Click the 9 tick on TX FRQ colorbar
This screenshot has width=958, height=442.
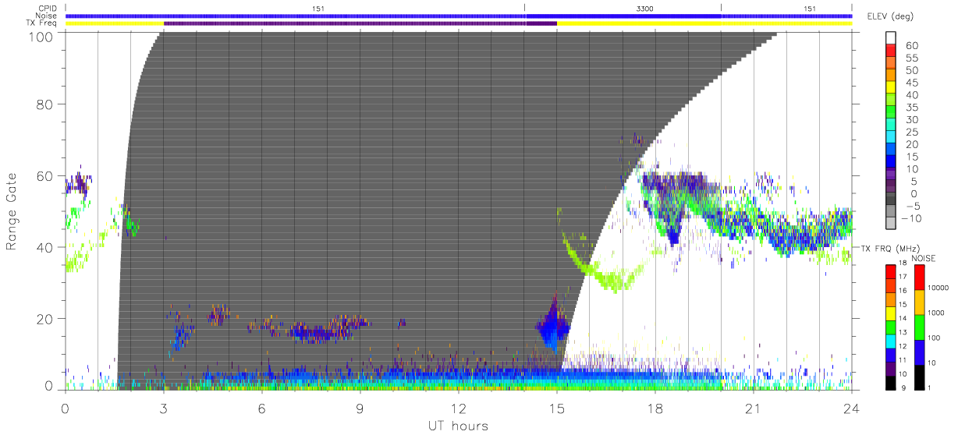point(905,387)
